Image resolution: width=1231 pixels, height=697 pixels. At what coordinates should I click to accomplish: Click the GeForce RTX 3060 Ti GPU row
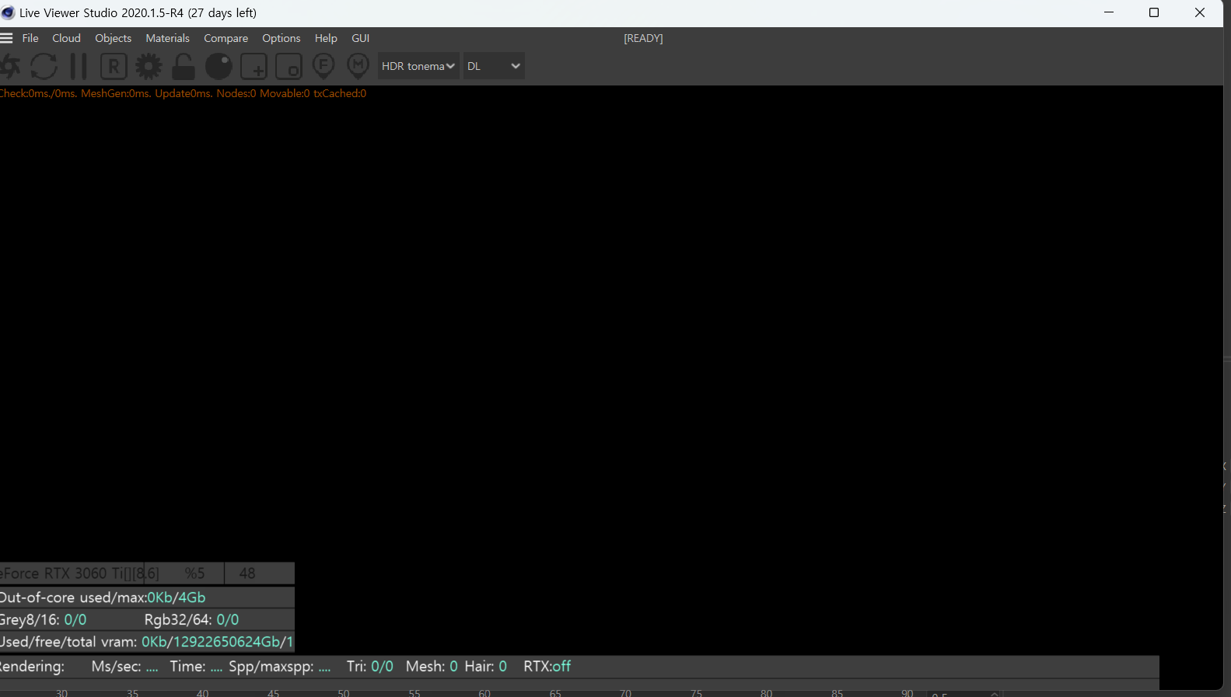(147, 573)
